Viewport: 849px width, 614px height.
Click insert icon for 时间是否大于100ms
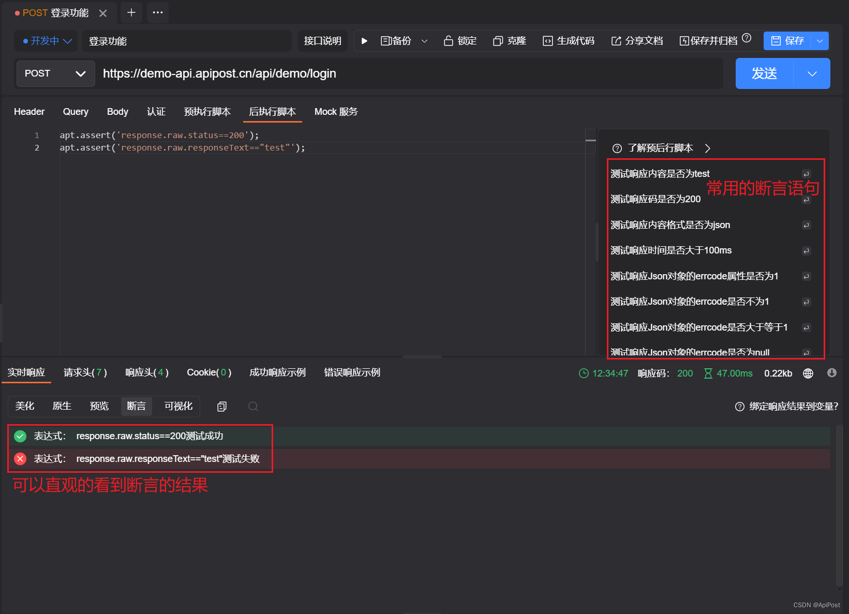coord(806,251)
